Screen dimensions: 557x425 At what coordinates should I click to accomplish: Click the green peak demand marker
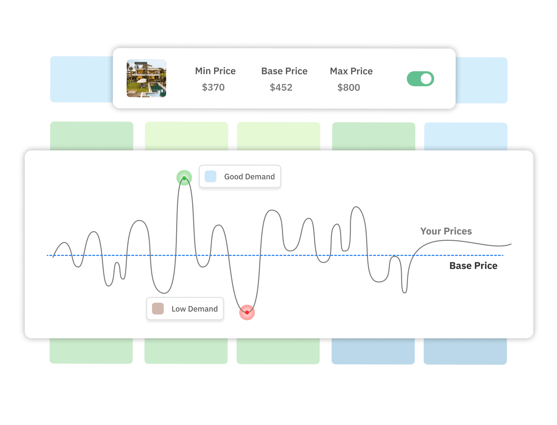(x=184, y=178)
